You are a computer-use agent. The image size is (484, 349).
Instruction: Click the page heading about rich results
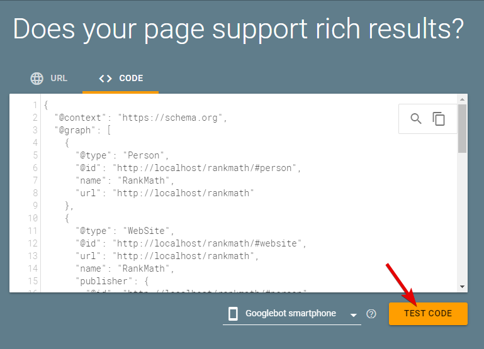[239, 30]
